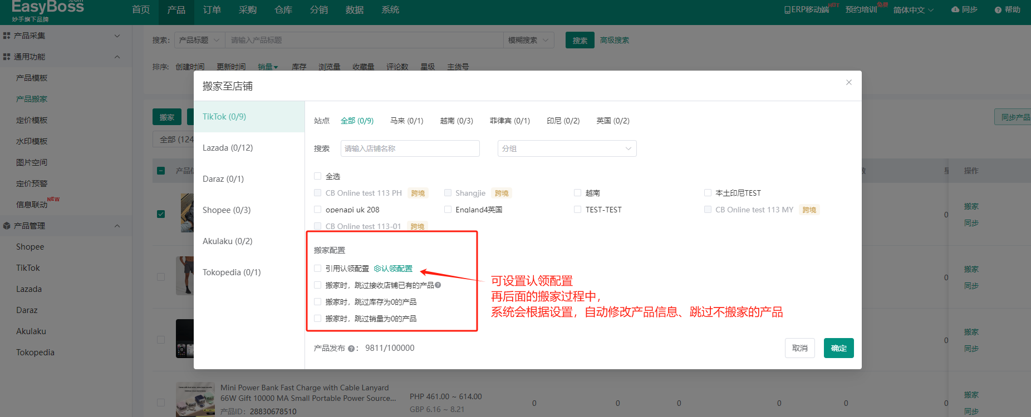Focus the 请输入产品标题 input field

(x=364, y=40)
